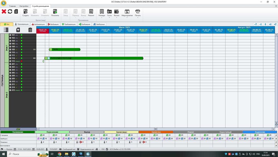Expand room 109 row
Image resolution: width=278 pixels, height=157 pixels.
pos(10,49)
